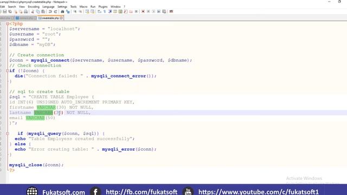Click the Save file toolbar icon

click(5, 11)
